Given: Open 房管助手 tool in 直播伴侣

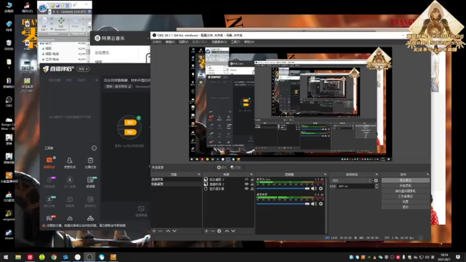Looking at the screenshot, I should coord(69,163).
